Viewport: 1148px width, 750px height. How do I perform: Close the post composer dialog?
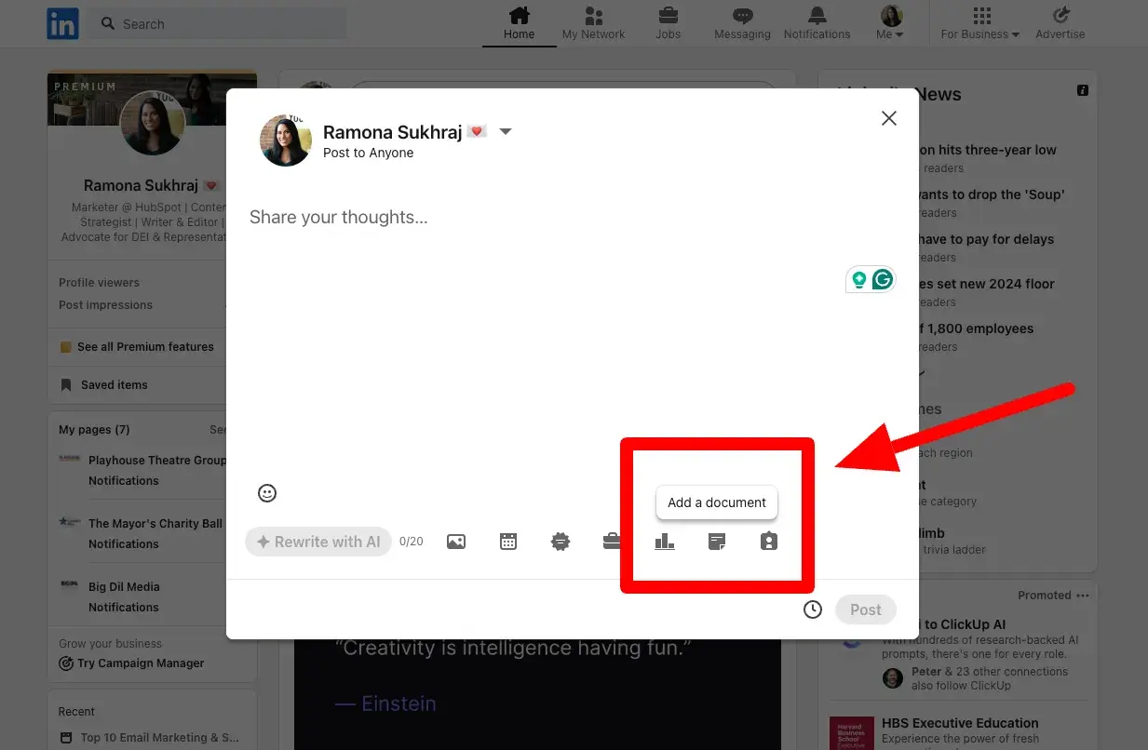pos(889,118)
